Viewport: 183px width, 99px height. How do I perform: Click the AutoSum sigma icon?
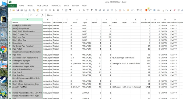click(x=92, y=10)
